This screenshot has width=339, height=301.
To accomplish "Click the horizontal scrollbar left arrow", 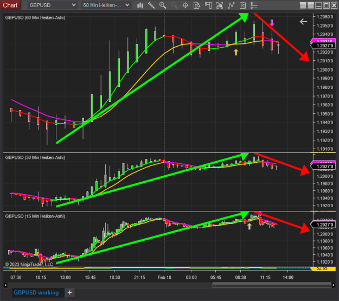I will (x=5, y=285).
